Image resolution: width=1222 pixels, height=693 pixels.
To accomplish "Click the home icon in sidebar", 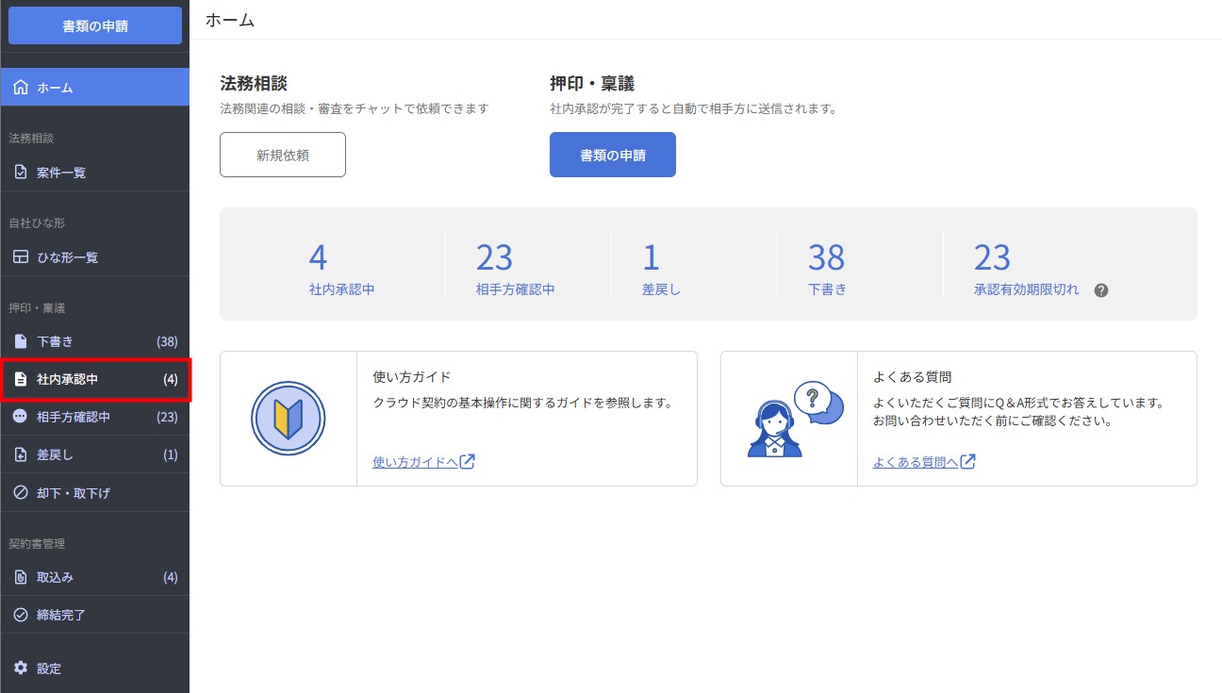I will pyautogui.click(x=21, y=88).
